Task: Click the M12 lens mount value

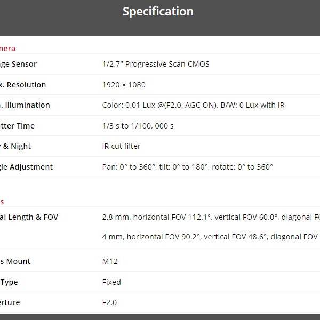Action: pyautogui.click(x=110, y=261)
